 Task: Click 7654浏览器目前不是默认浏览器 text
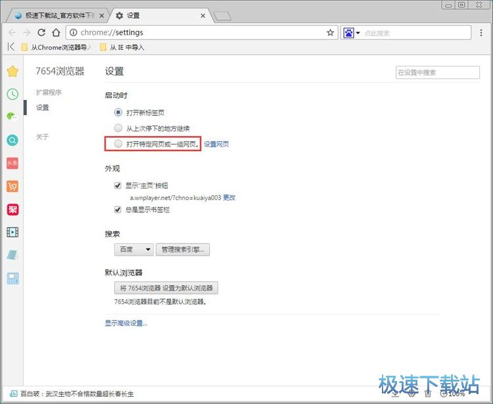[x=160, y=302]
